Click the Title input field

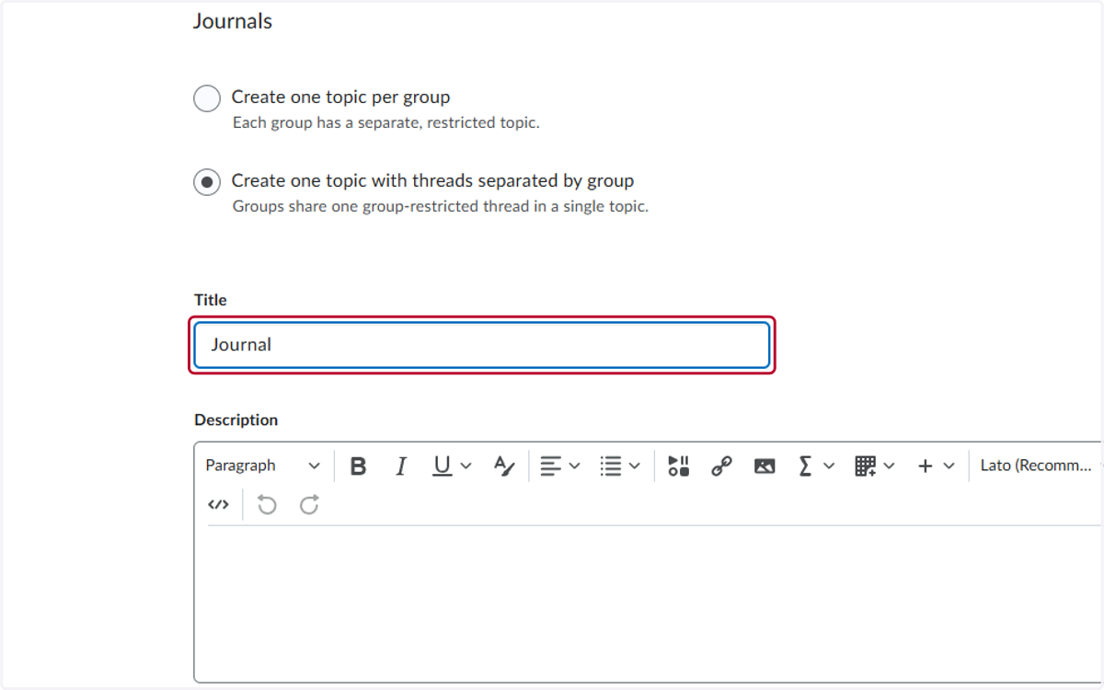(482, 345)
